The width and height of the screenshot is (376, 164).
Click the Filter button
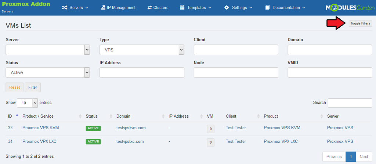[x=33, y=87]
